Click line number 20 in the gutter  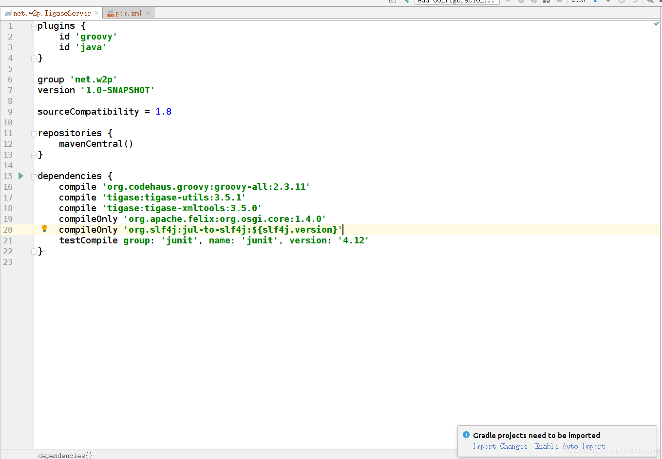tap(8, 230)
